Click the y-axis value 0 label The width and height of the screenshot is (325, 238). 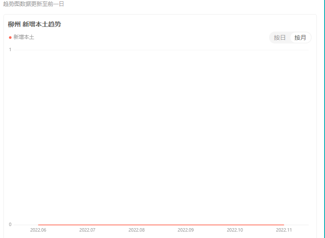10,224
